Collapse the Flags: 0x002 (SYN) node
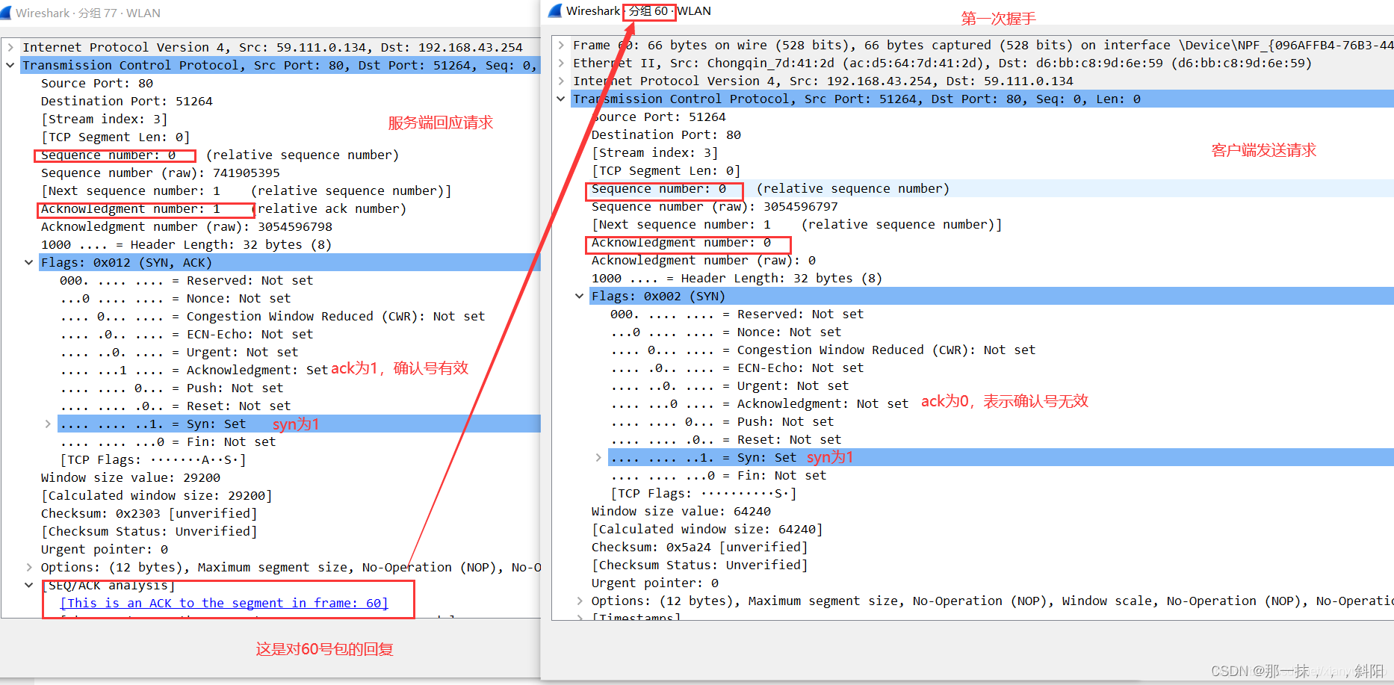The width and height of the screenshot is (1394, 685). (579, 296)
